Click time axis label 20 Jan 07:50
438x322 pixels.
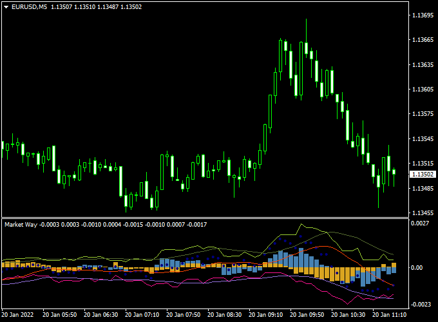183,315
